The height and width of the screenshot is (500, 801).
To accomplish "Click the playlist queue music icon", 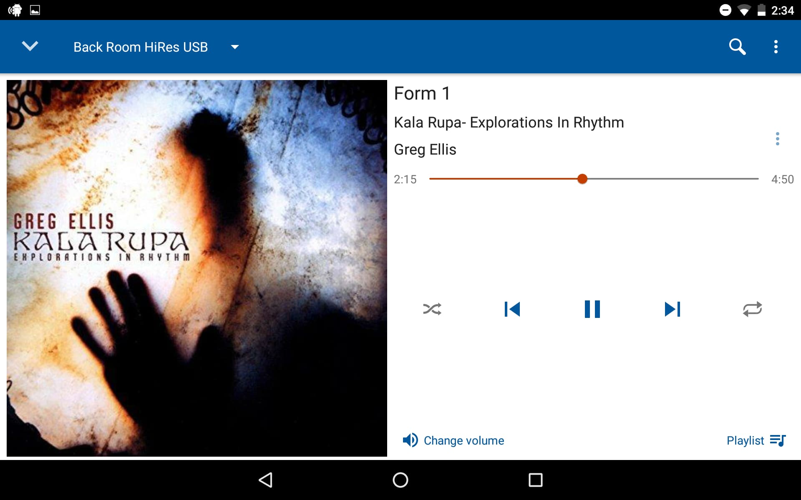I will click(778, 440).
